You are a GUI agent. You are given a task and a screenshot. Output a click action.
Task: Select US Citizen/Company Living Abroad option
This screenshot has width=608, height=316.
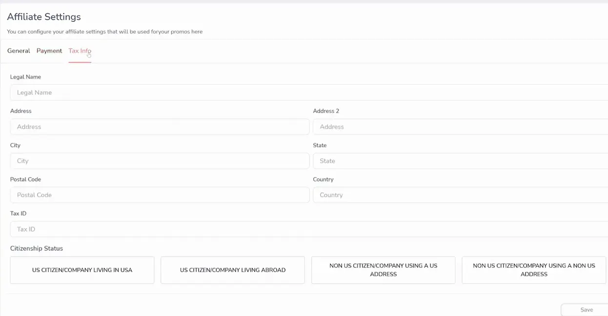click(233, 270)
